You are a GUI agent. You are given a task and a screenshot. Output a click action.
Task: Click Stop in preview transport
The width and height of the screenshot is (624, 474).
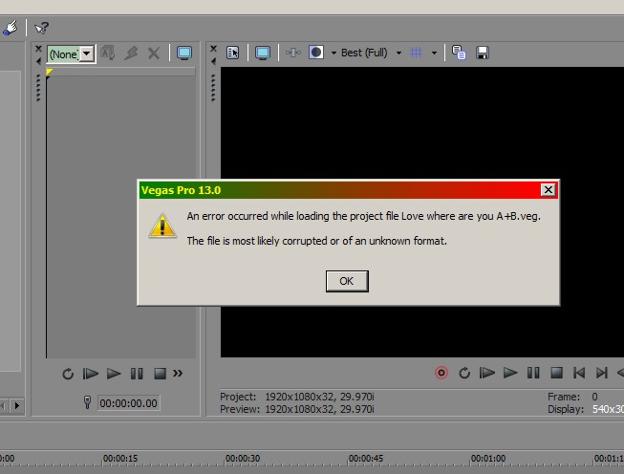[x=557, y=373]
